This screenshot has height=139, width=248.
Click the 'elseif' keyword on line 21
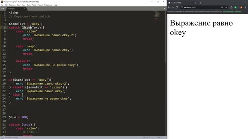(18, 87)
